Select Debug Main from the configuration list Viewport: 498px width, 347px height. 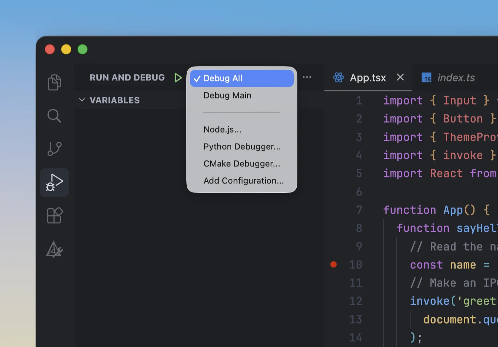click(x=227, y=95)
